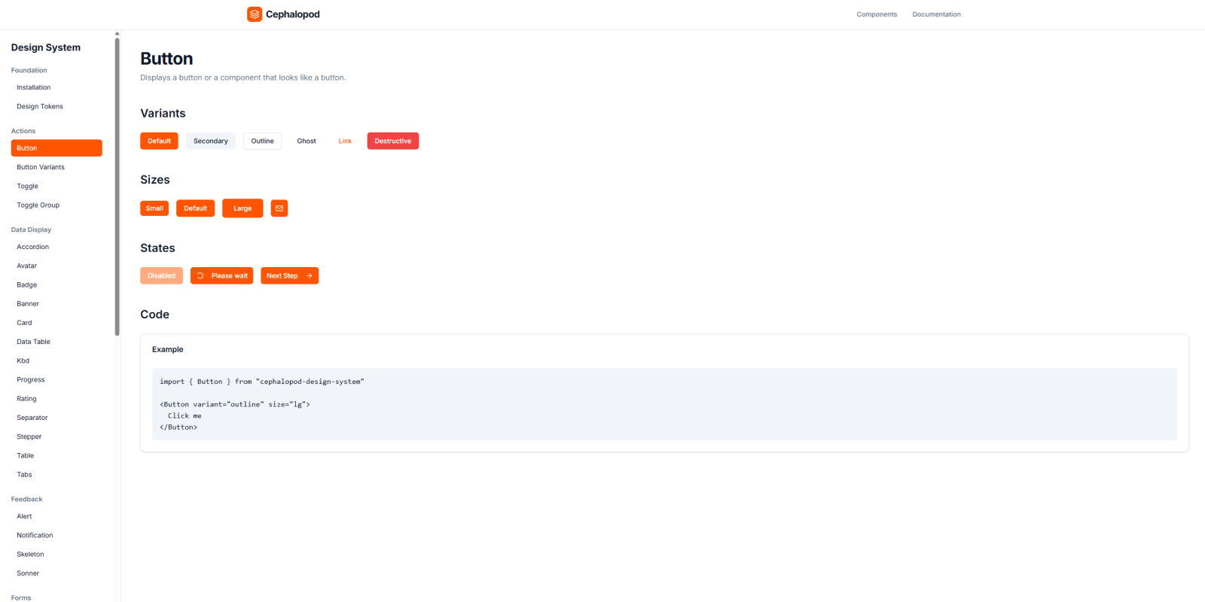Screen dimensions: 1205x602
Task: Click the Destructive variant button
Action: pos(393,141)
